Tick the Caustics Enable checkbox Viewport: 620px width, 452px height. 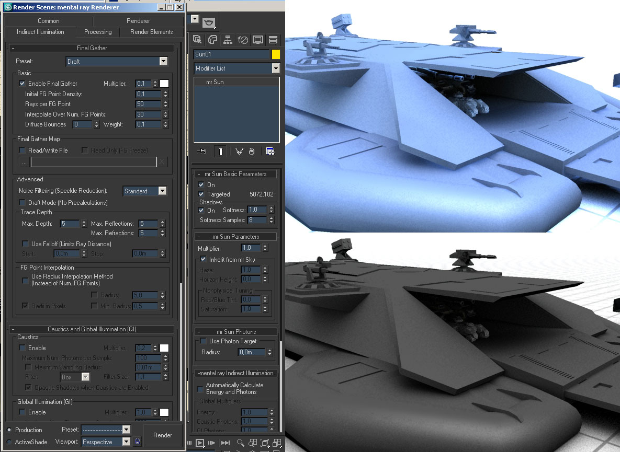pos(22,348)
